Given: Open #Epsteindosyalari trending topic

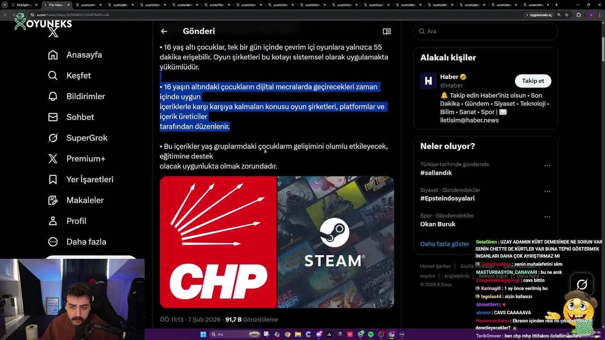Looking at the screenshot, I should (447, 198).
